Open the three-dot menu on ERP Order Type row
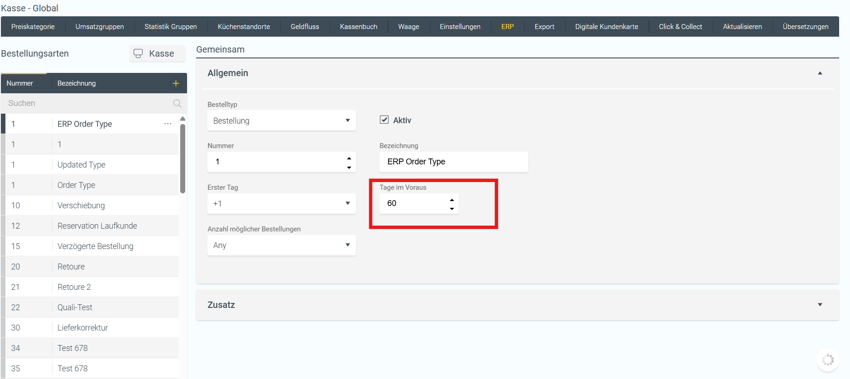 (168, 124)
